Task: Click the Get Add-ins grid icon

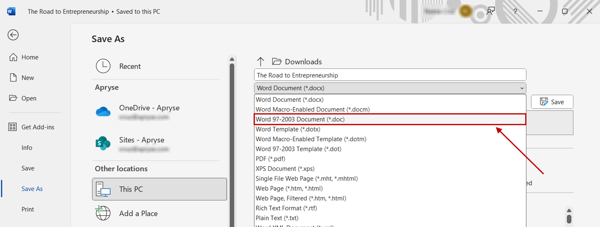Action: [x=12, y=127]
